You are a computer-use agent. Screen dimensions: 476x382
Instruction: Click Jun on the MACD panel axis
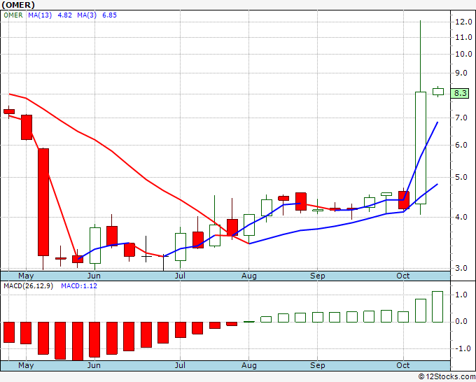[94, 365]
